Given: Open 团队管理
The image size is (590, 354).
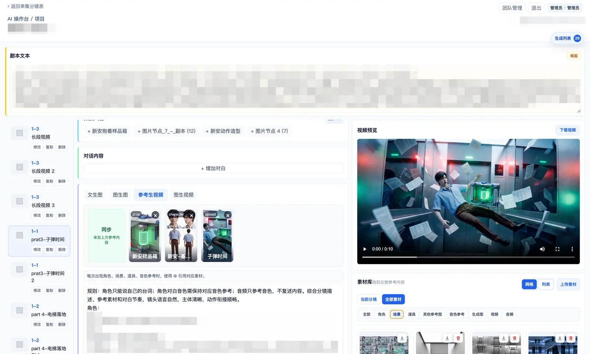Looking at the screenshot, I should [512, 8].
